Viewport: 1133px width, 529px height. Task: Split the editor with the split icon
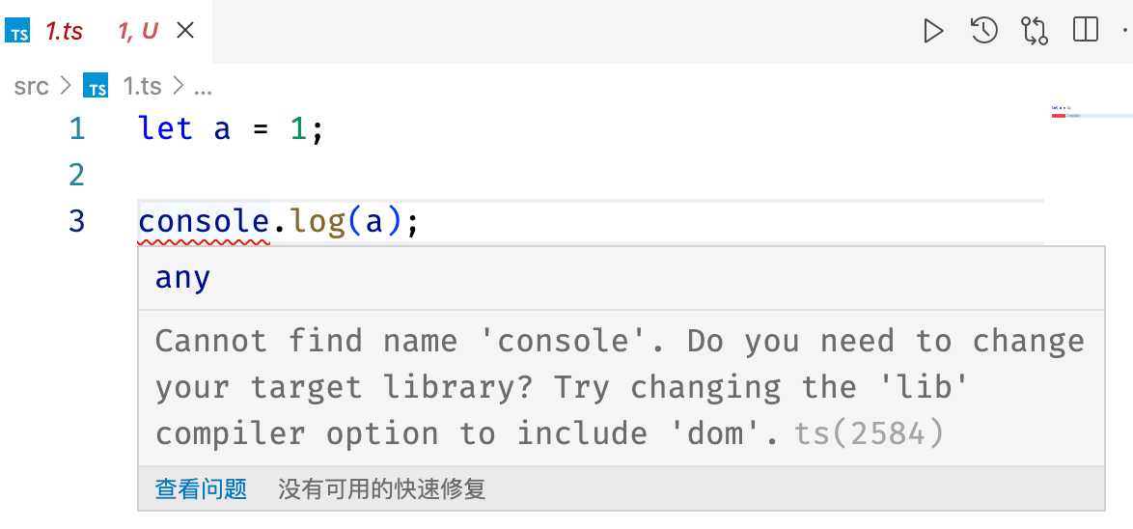(x=1086, y=30)
